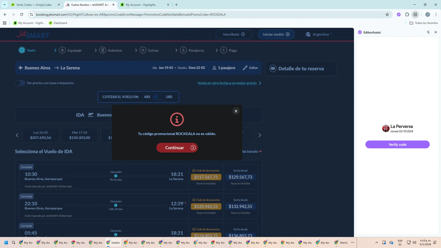Show hidden system tray icons

(x=377, y=243)
